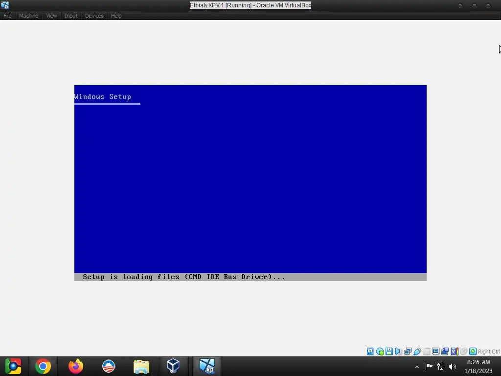Click the optical disc status icon
This screenshot has width=501, height=376.
click(x=380, y=352)
